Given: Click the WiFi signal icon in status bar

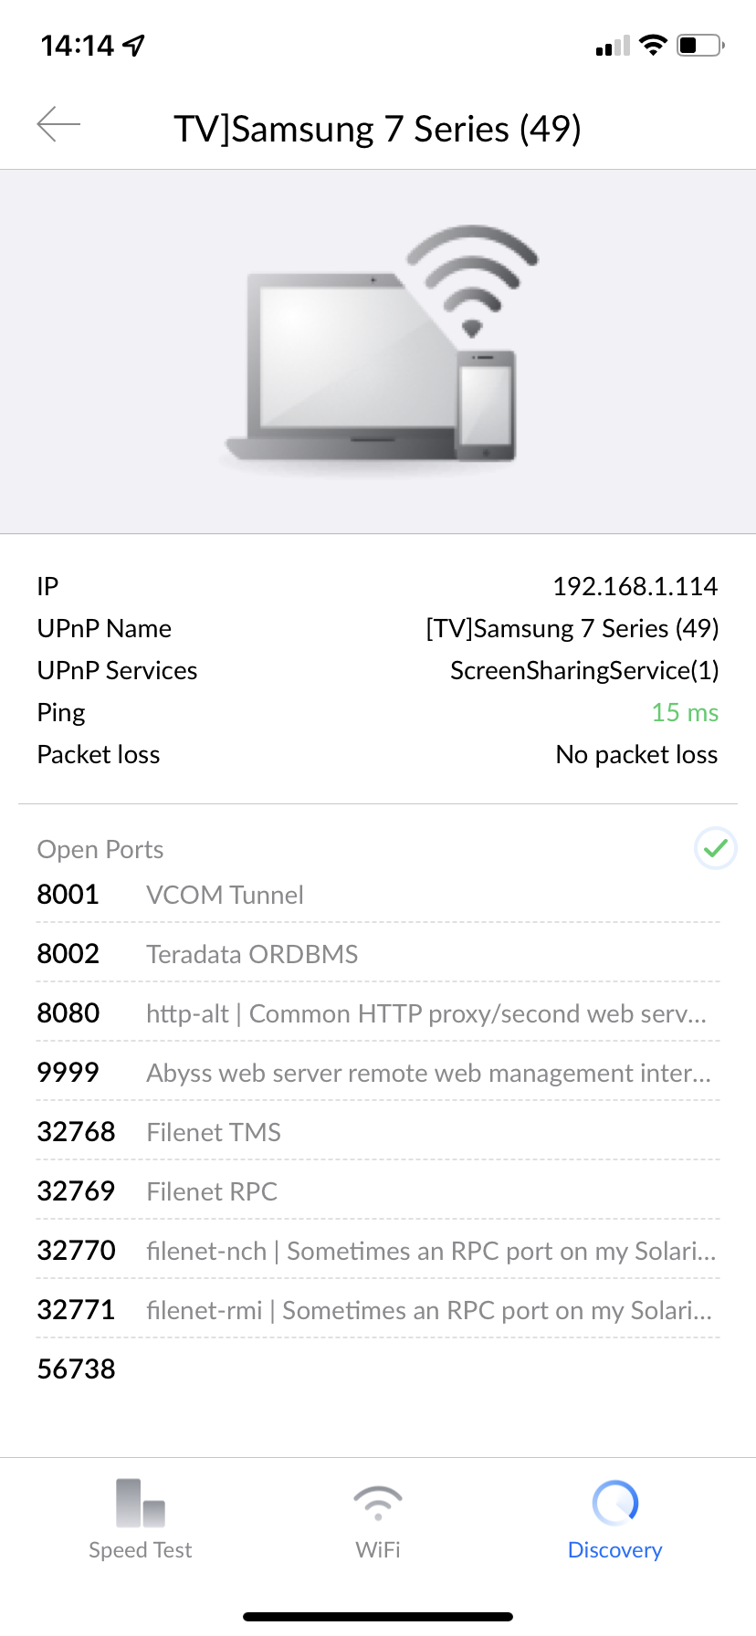Looking at the screenshot, I should 654,43.
